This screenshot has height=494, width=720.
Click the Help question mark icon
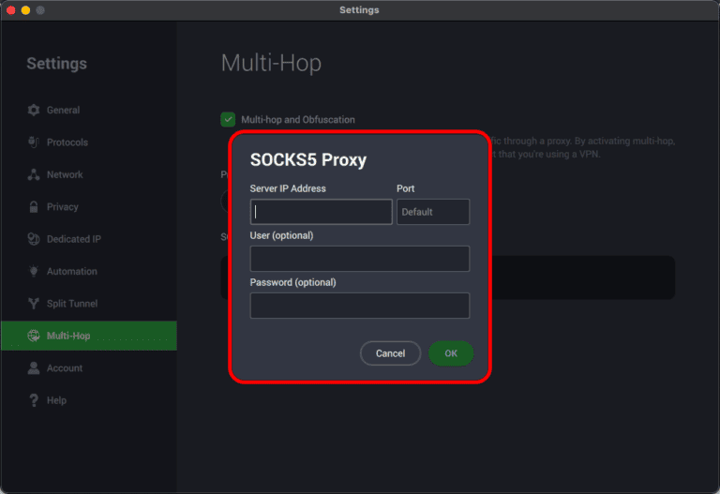click(x=34, y=400)
